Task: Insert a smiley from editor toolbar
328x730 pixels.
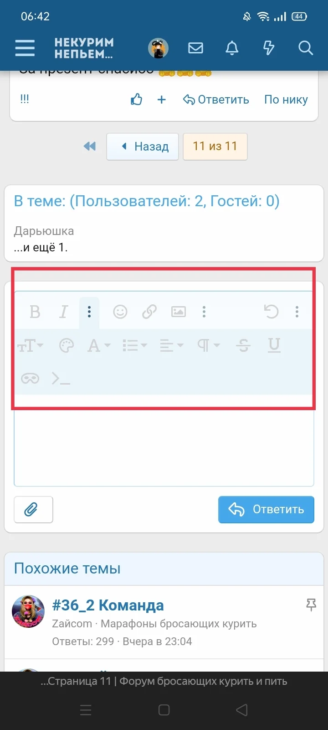Action: click(x=120, y=312)
